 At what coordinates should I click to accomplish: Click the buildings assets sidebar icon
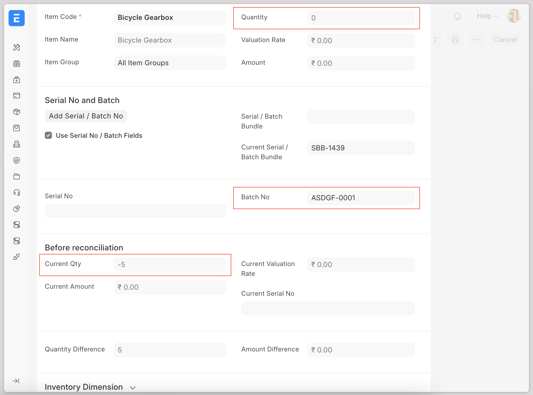click(17, 144)
